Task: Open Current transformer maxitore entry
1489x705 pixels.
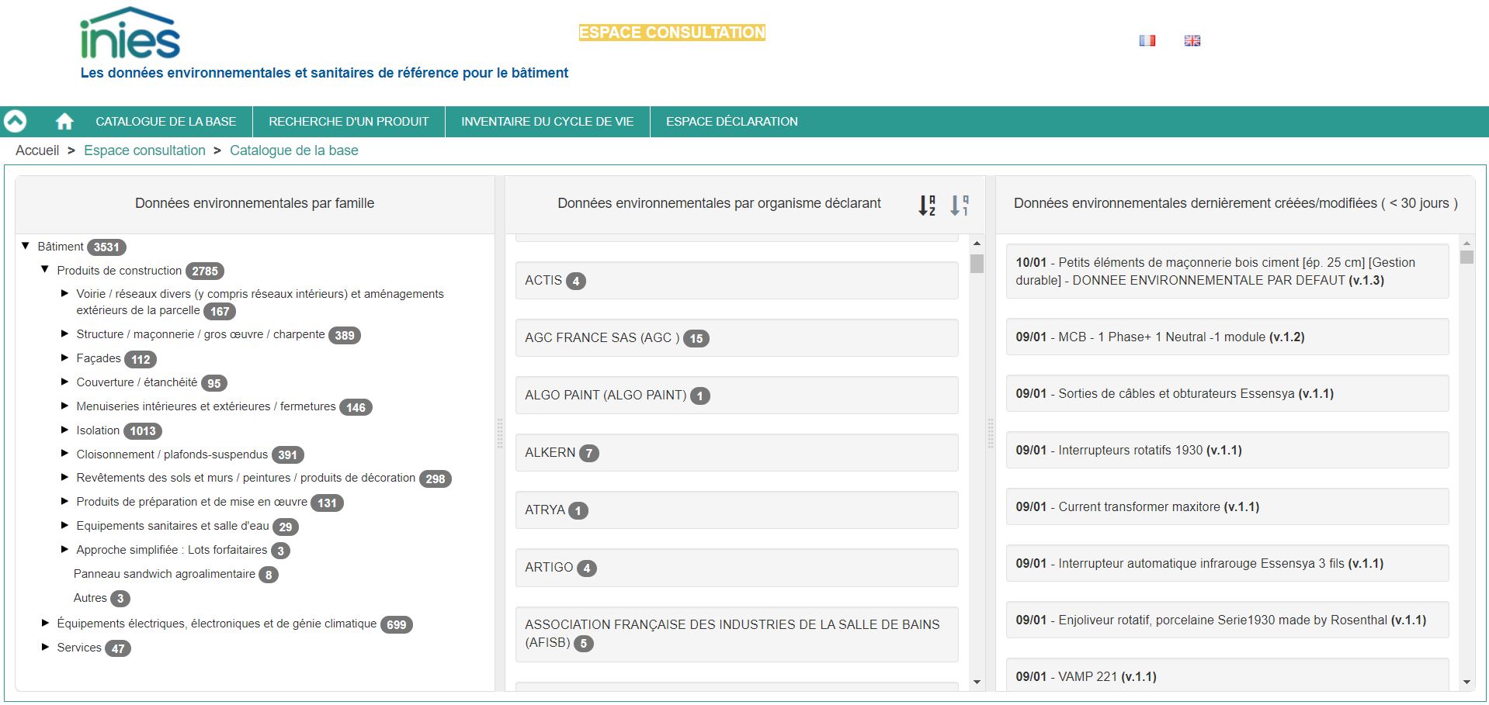Action: click(x=1227, y=506)
